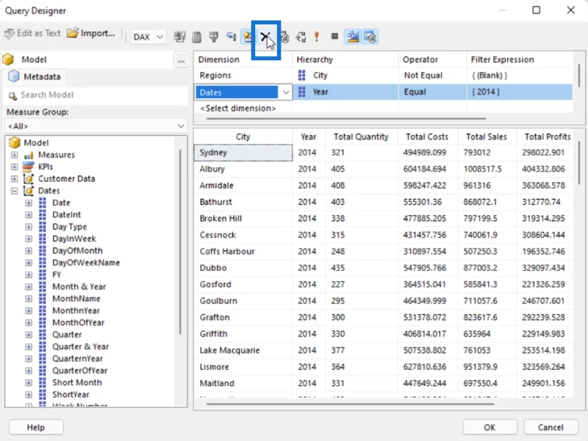Click the hierarchy icon beside Year filter
Image resolution: width=588 pixels, height=441 pixels.
301,92
